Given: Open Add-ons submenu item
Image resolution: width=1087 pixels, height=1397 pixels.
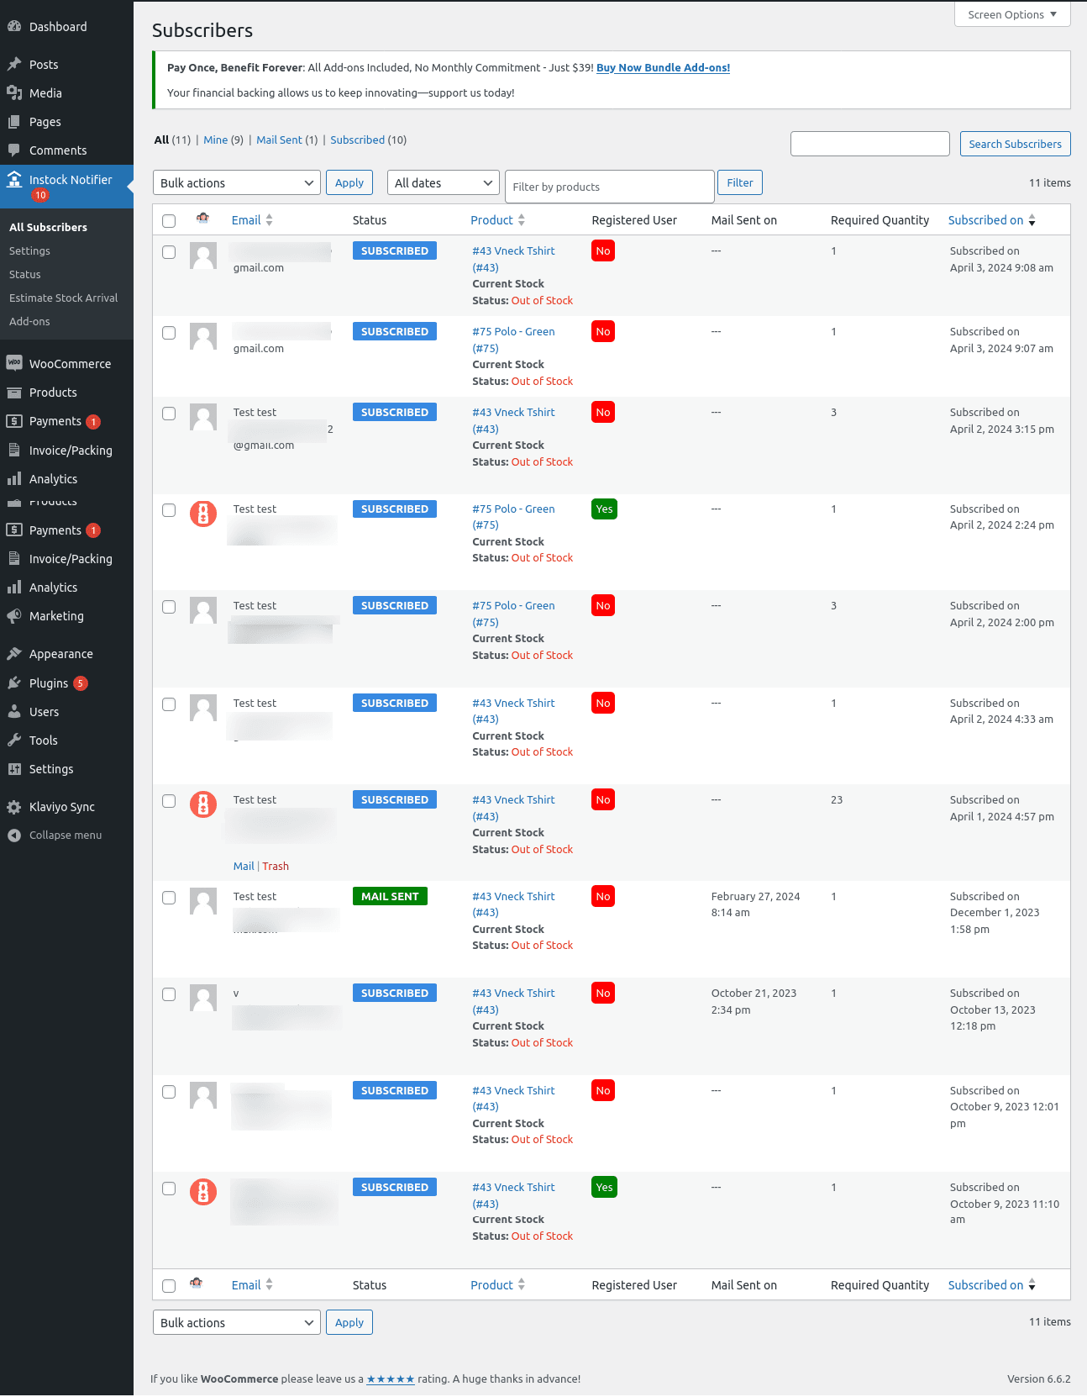Looking at the screenshot, I should click(x=29, y=321).
